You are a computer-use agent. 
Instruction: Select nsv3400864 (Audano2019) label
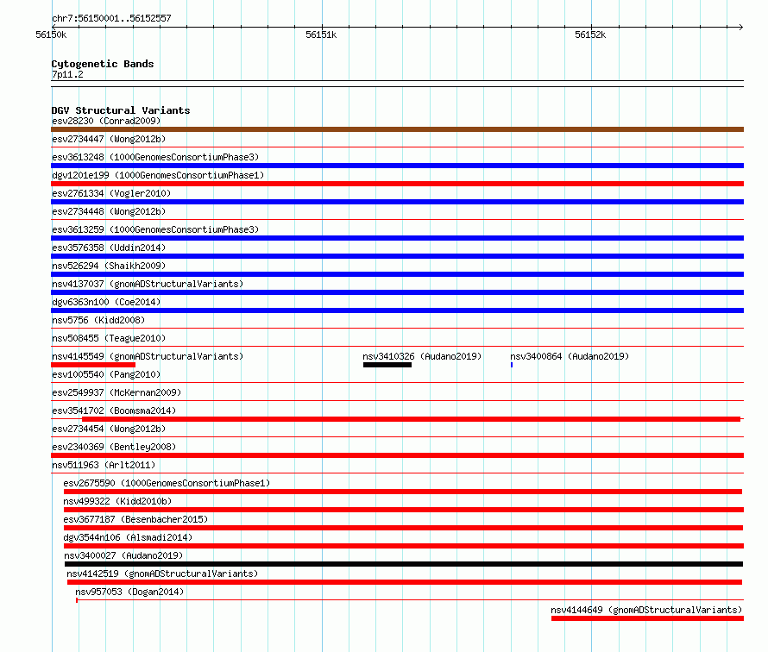coord(570,356)
